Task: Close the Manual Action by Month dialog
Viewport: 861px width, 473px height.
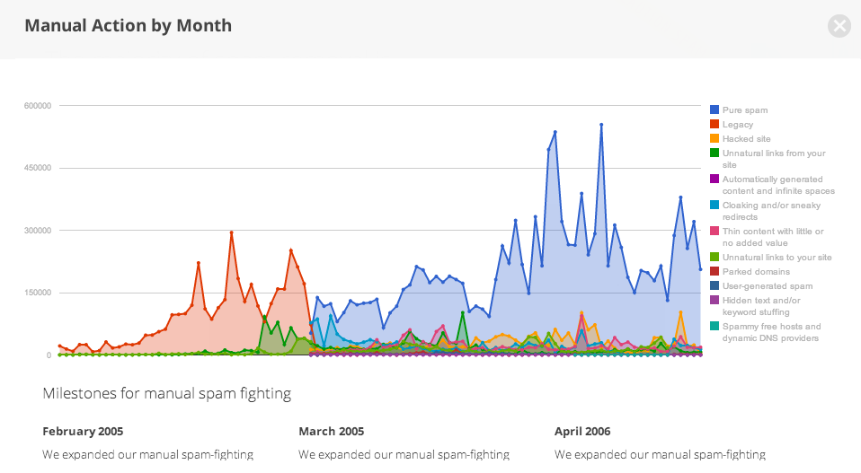Action: tap(839, 25)
